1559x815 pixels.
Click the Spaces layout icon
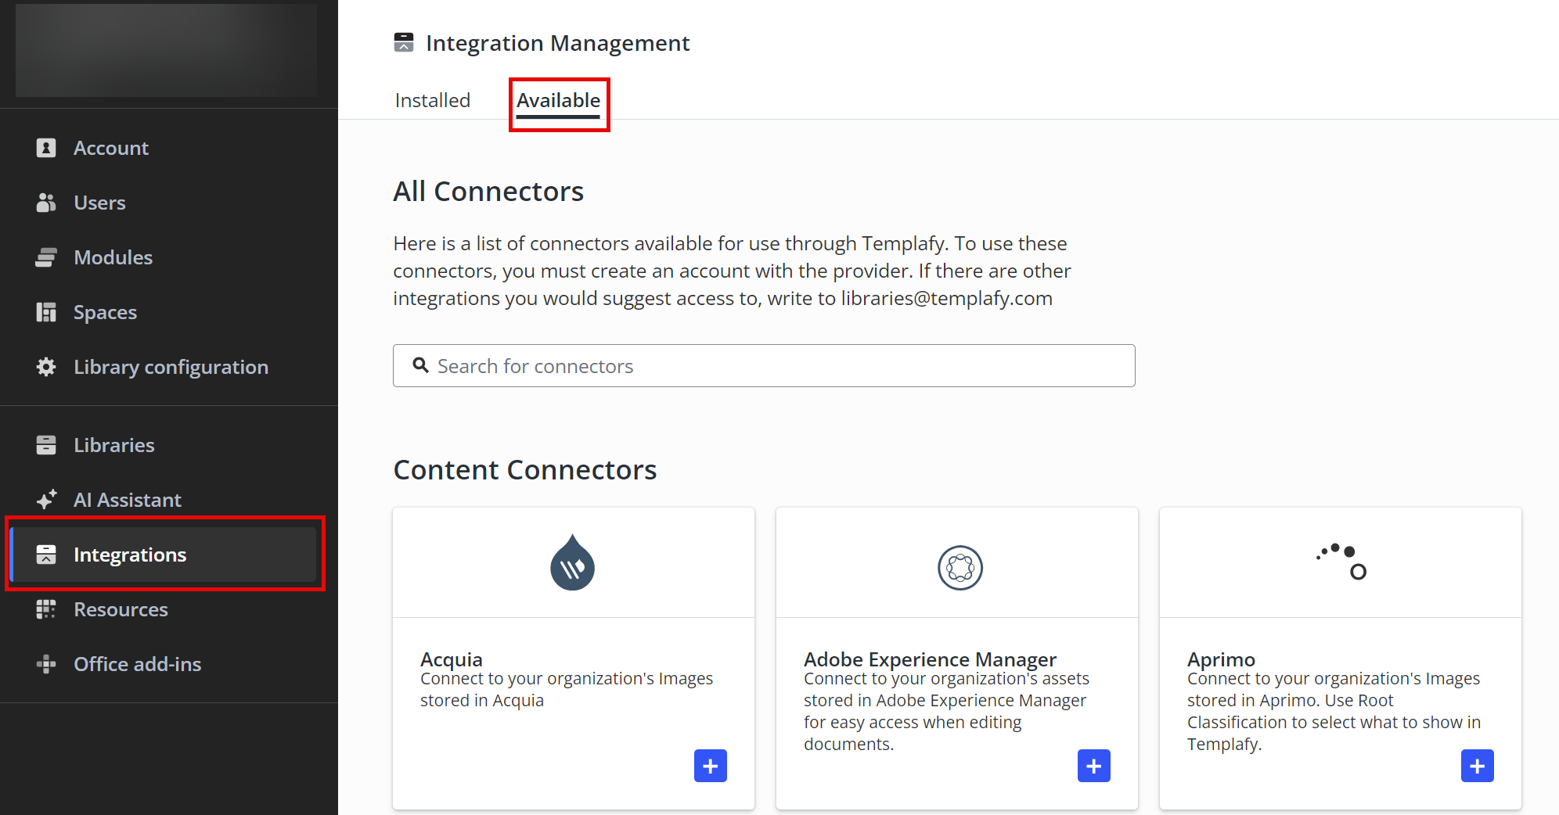[x=46, y=312]
